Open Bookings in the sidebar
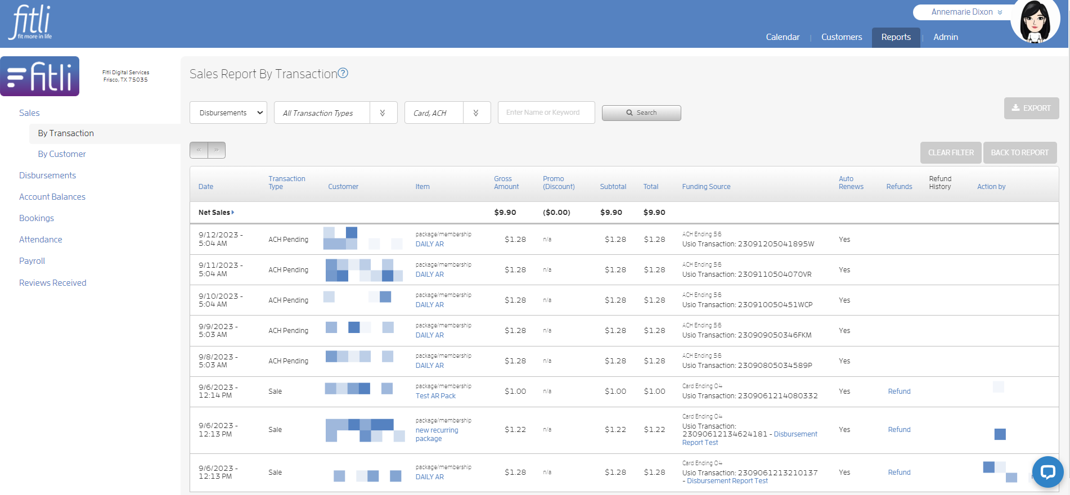The width and height of the screenshot is (1070, 495). click(37, 218)
